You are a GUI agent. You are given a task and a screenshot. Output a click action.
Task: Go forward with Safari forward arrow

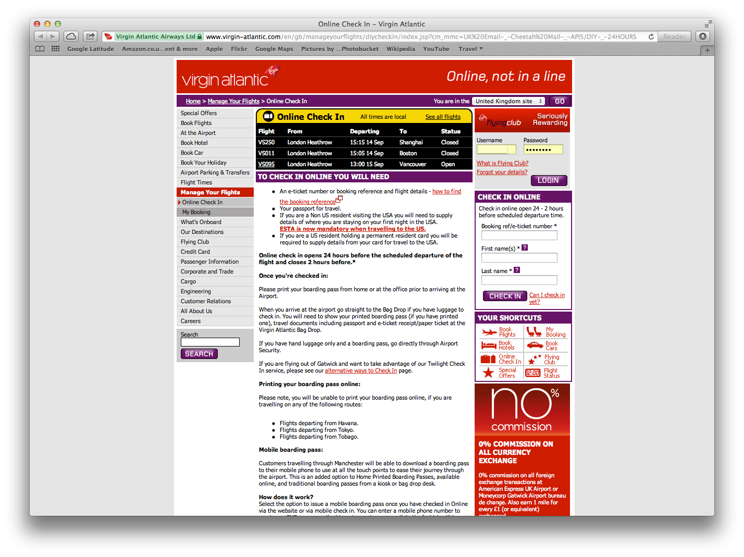(53, 36)
